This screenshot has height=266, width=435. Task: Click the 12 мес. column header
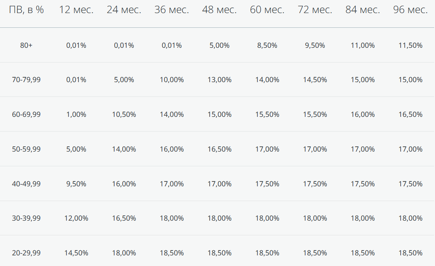click(76, 10)
